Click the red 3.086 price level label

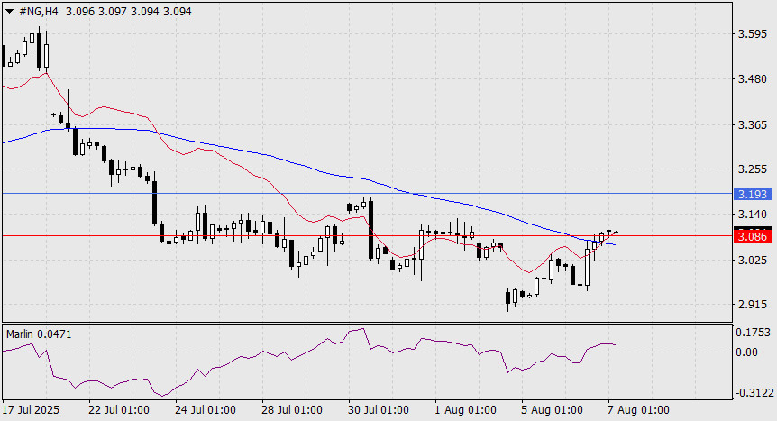[753, 236]
